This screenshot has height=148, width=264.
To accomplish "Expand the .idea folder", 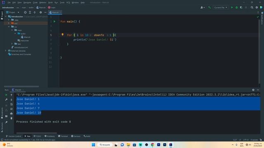I will tap(9, 20).
